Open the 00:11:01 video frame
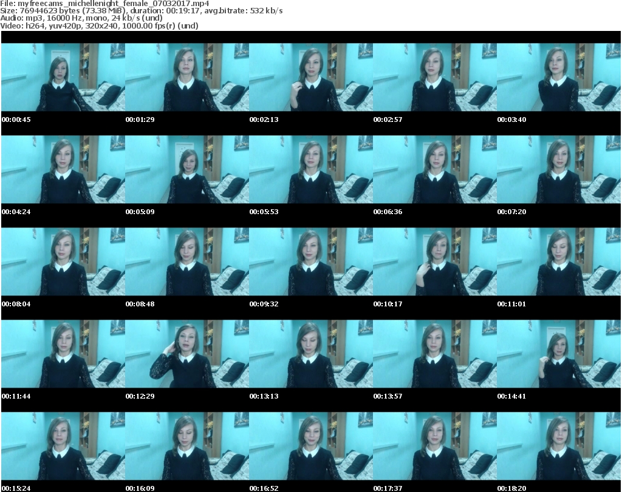622x492 pixels. tap(559, 261)
